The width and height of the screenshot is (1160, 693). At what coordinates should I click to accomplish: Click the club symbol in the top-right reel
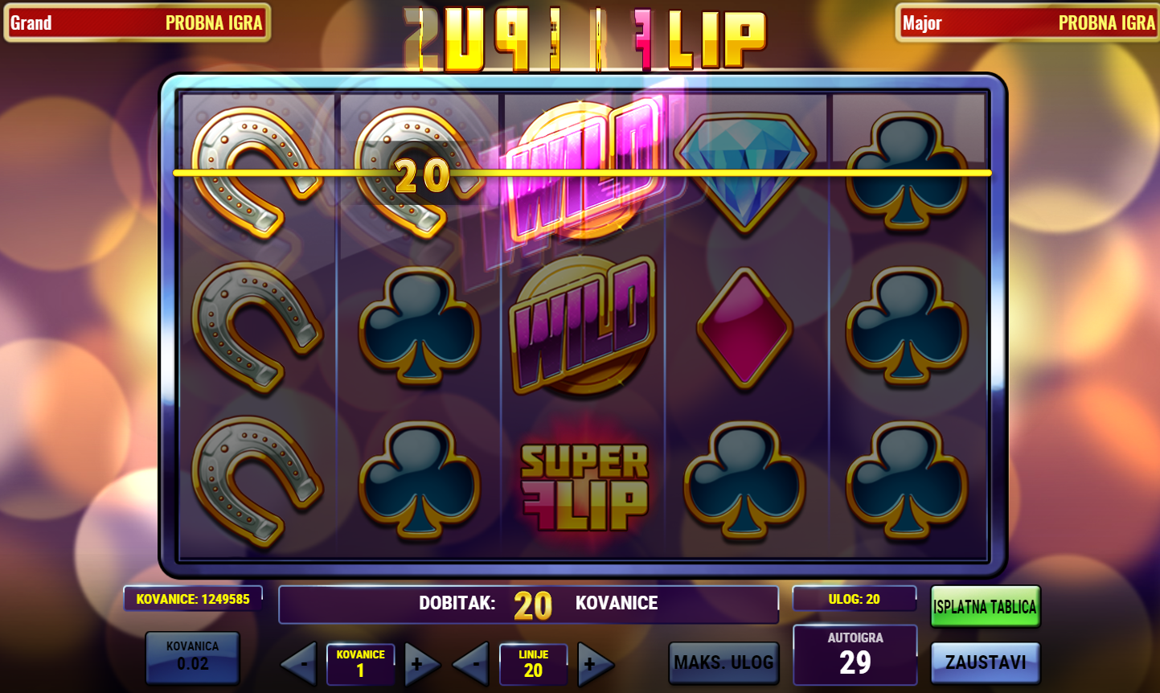(907, 170)
